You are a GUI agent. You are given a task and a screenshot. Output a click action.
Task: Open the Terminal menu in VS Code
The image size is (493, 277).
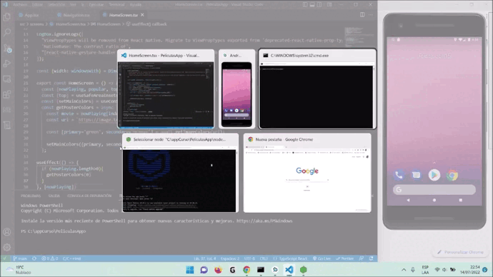click(116, 5)
